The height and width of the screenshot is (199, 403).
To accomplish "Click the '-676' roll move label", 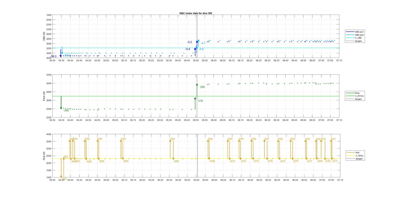I will point(270,161).
